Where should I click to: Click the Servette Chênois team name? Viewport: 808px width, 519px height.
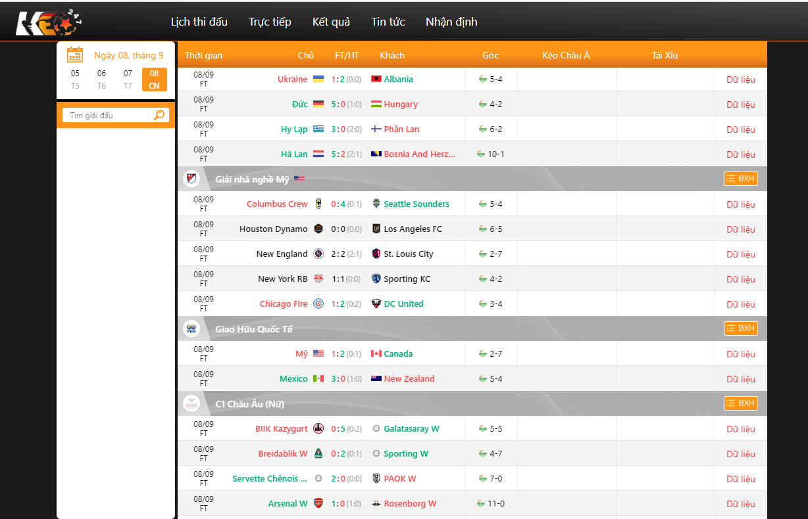[270, 478]
